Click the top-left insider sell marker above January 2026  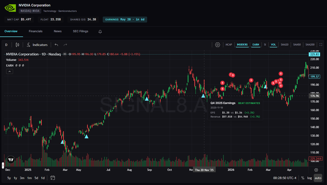(231, 74)
